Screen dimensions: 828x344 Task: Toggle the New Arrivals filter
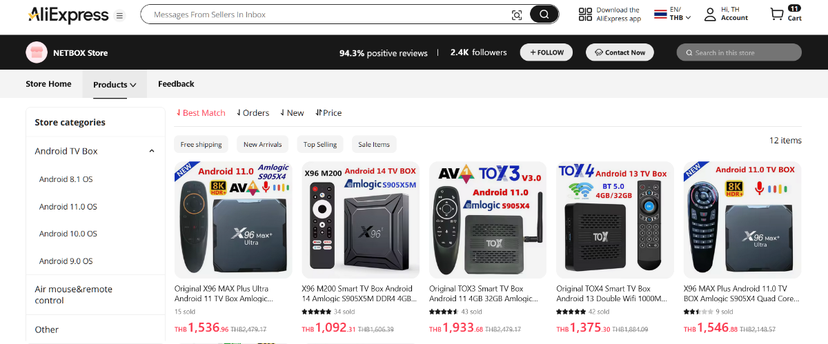[x=263, y=144]
